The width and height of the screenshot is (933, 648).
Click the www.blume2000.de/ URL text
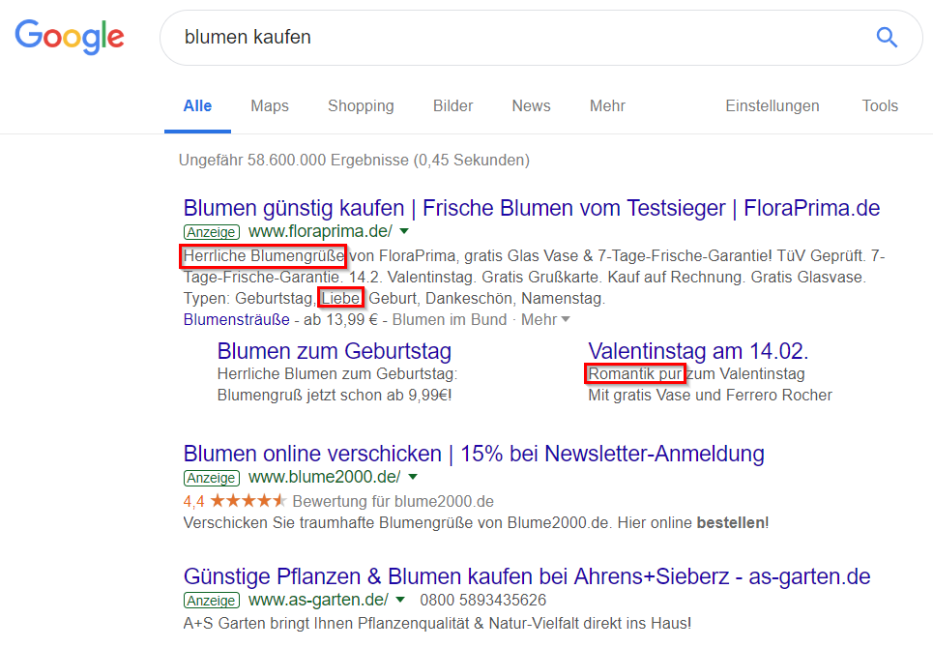[x=324, y=477]
